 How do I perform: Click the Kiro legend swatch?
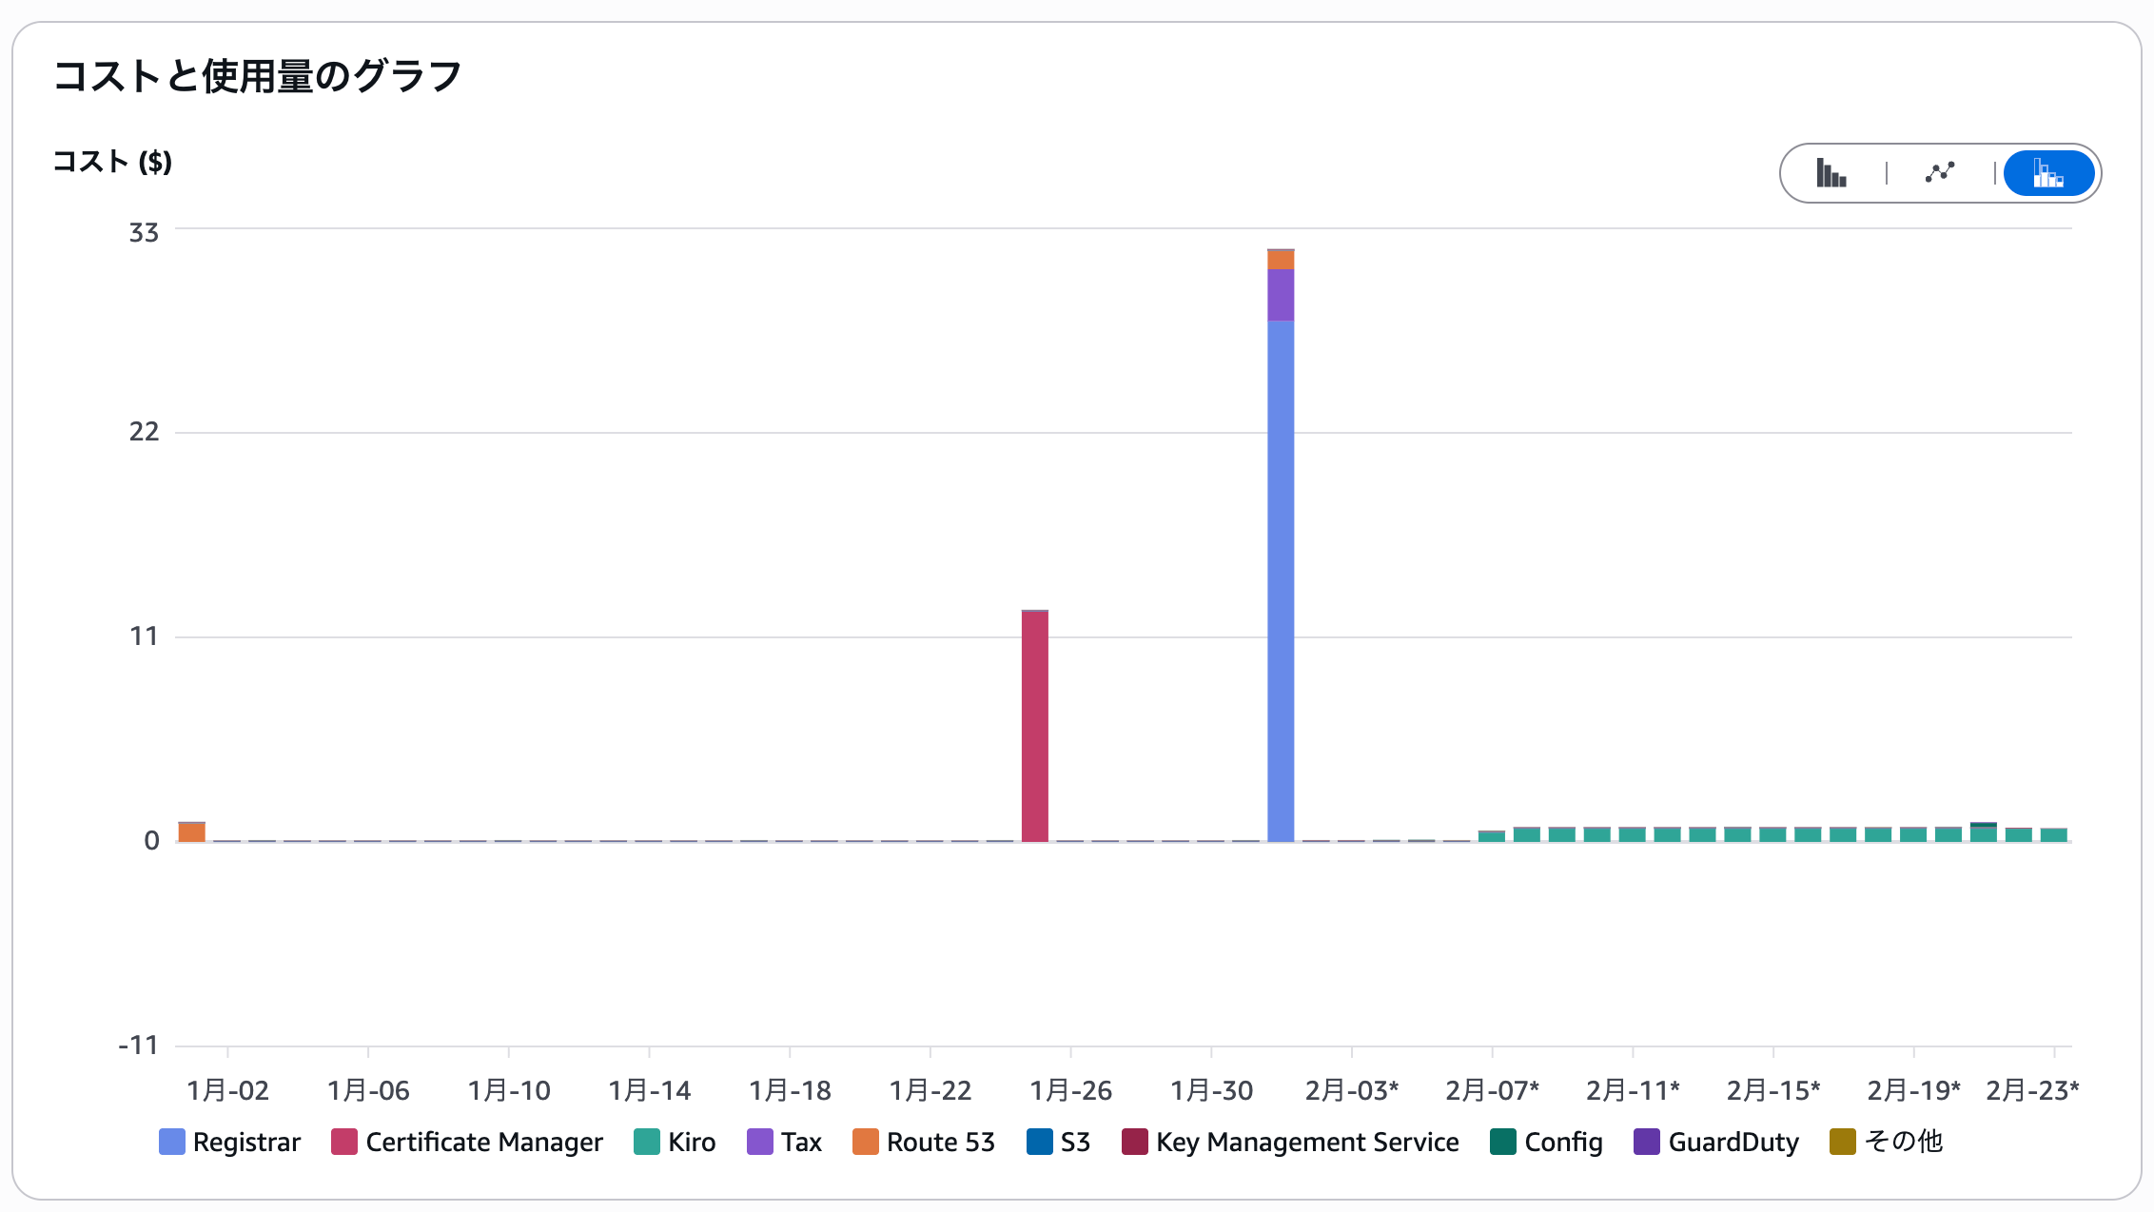647,1142
